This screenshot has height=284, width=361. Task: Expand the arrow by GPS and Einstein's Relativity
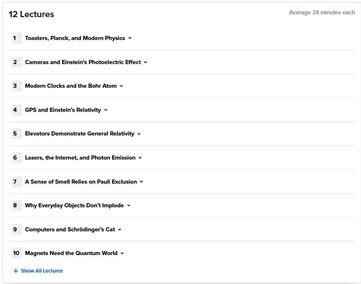click(x=106, y=110)
